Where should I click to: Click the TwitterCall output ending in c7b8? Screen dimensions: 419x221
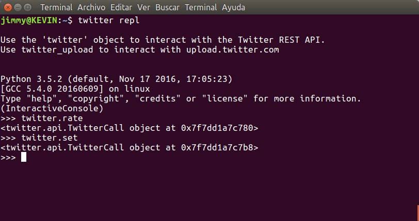(x=129, y=147)
